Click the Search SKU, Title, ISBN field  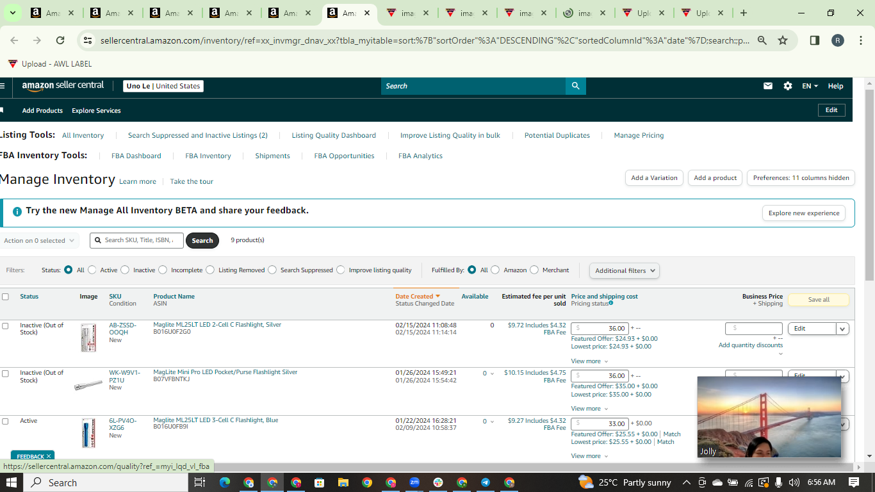coord(137,240)
